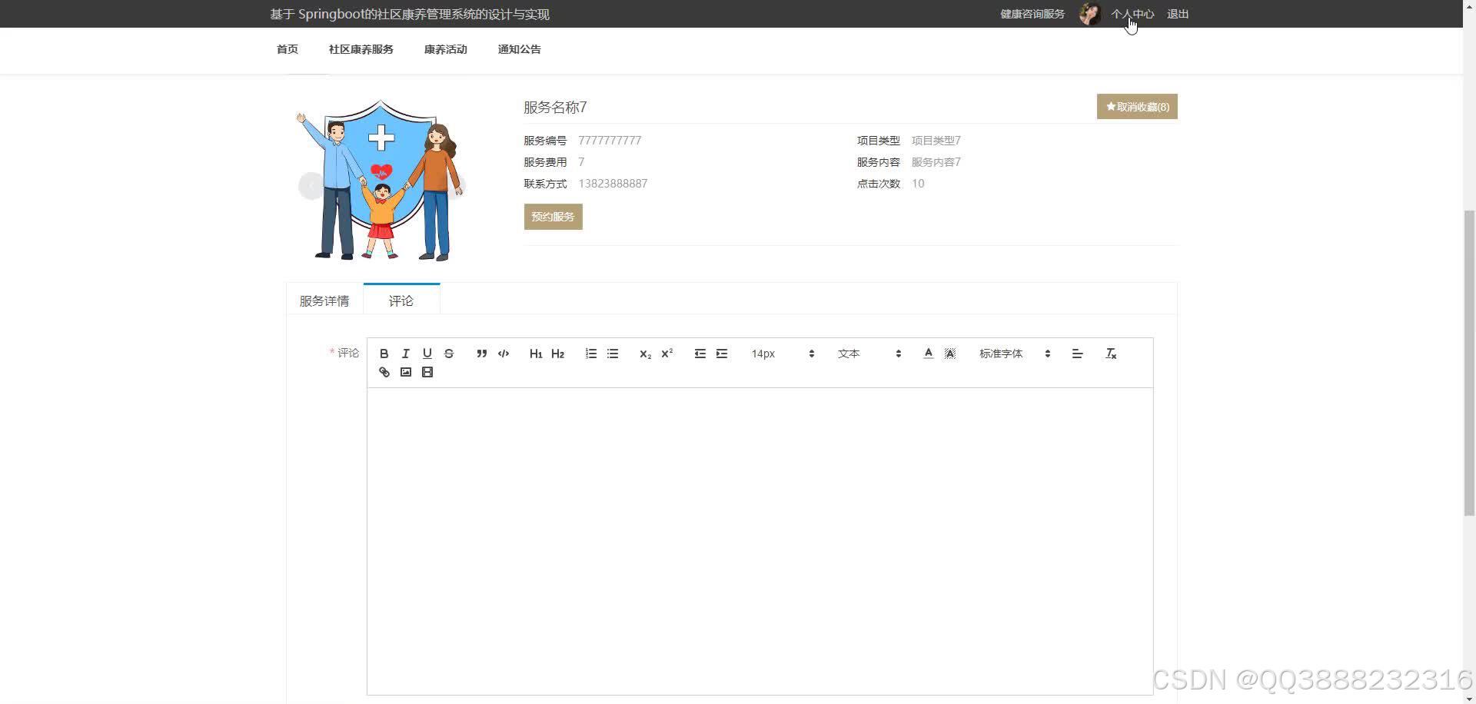
Task: Toggle the bullet list formatting
Action: click(x=613, y=354)
